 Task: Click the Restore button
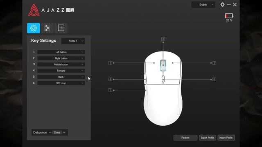click(x=185, y=138)
